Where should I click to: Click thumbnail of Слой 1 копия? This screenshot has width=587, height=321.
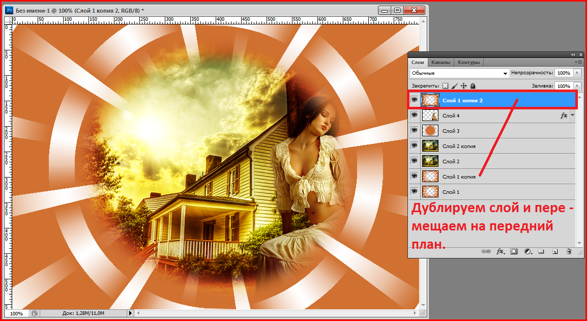pyautogui.click(x=430, y=177)
